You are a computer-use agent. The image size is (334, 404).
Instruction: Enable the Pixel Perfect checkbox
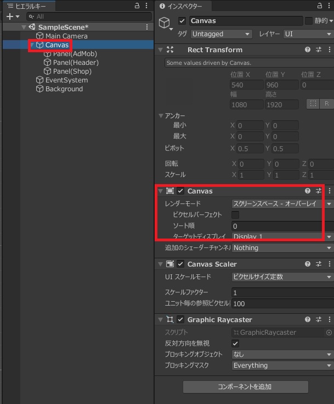pyautogui.click(x=235, y=214)
